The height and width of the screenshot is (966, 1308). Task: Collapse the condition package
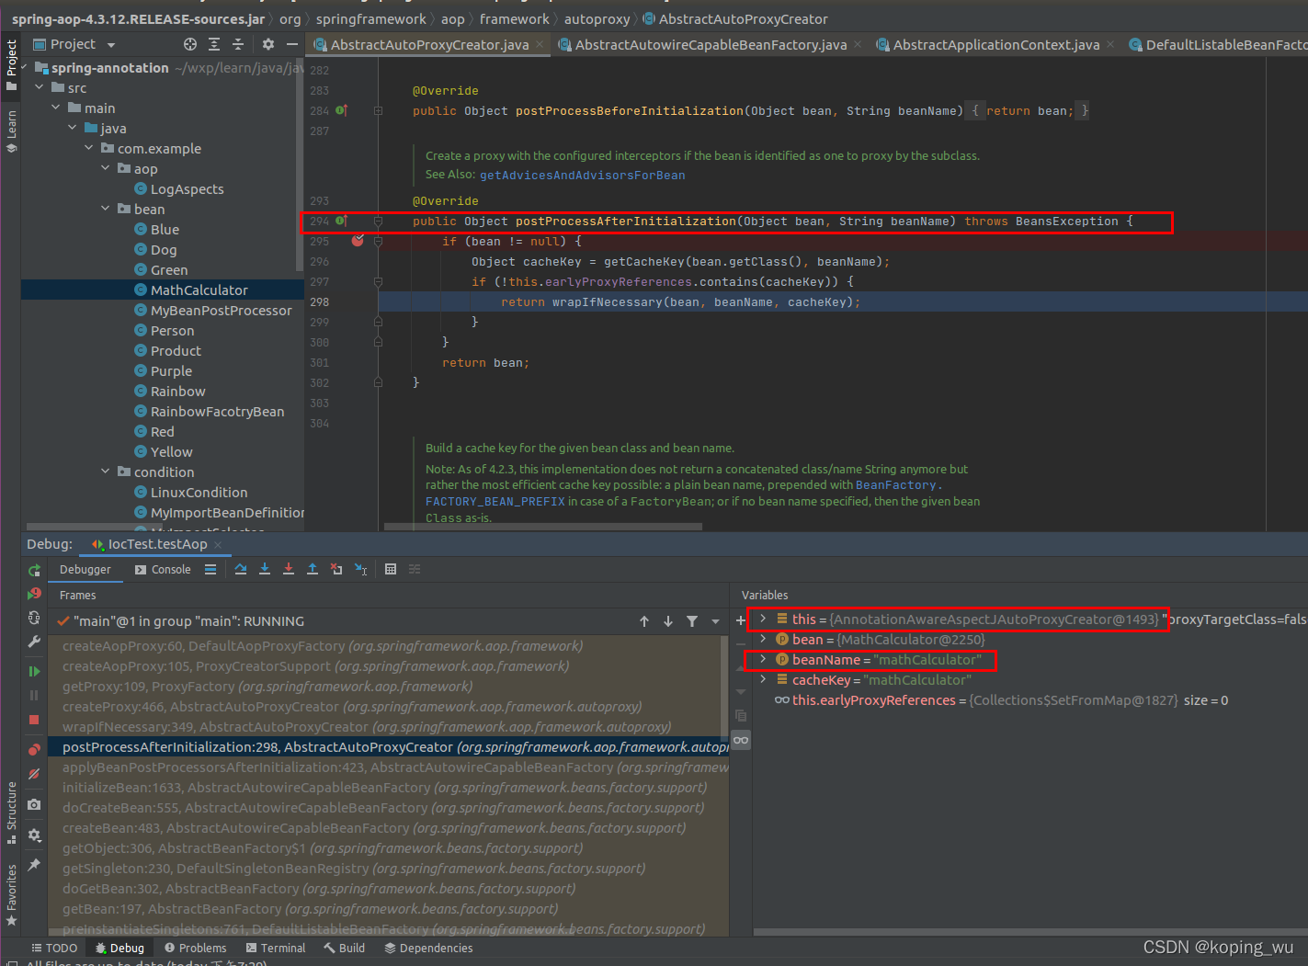(105, 472)
